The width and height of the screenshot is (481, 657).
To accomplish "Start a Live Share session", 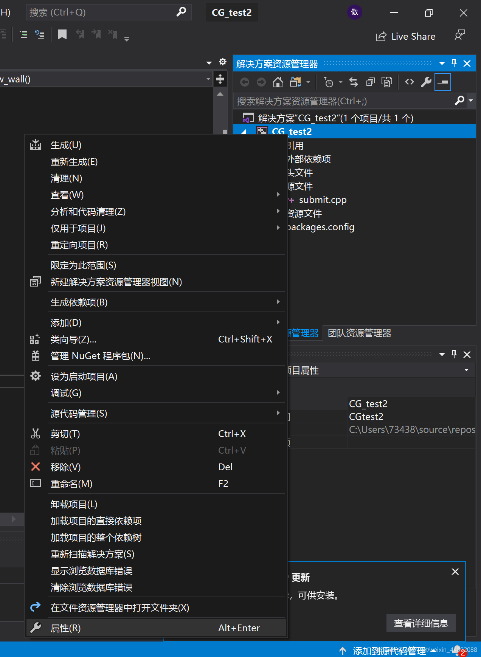I will click(x=406, y=36).
